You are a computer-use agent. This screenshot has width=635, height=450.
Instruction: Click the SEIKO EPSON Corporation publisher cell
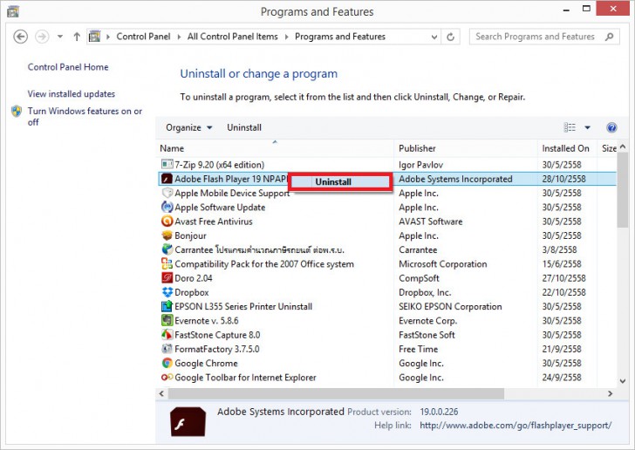pos(450,306)
